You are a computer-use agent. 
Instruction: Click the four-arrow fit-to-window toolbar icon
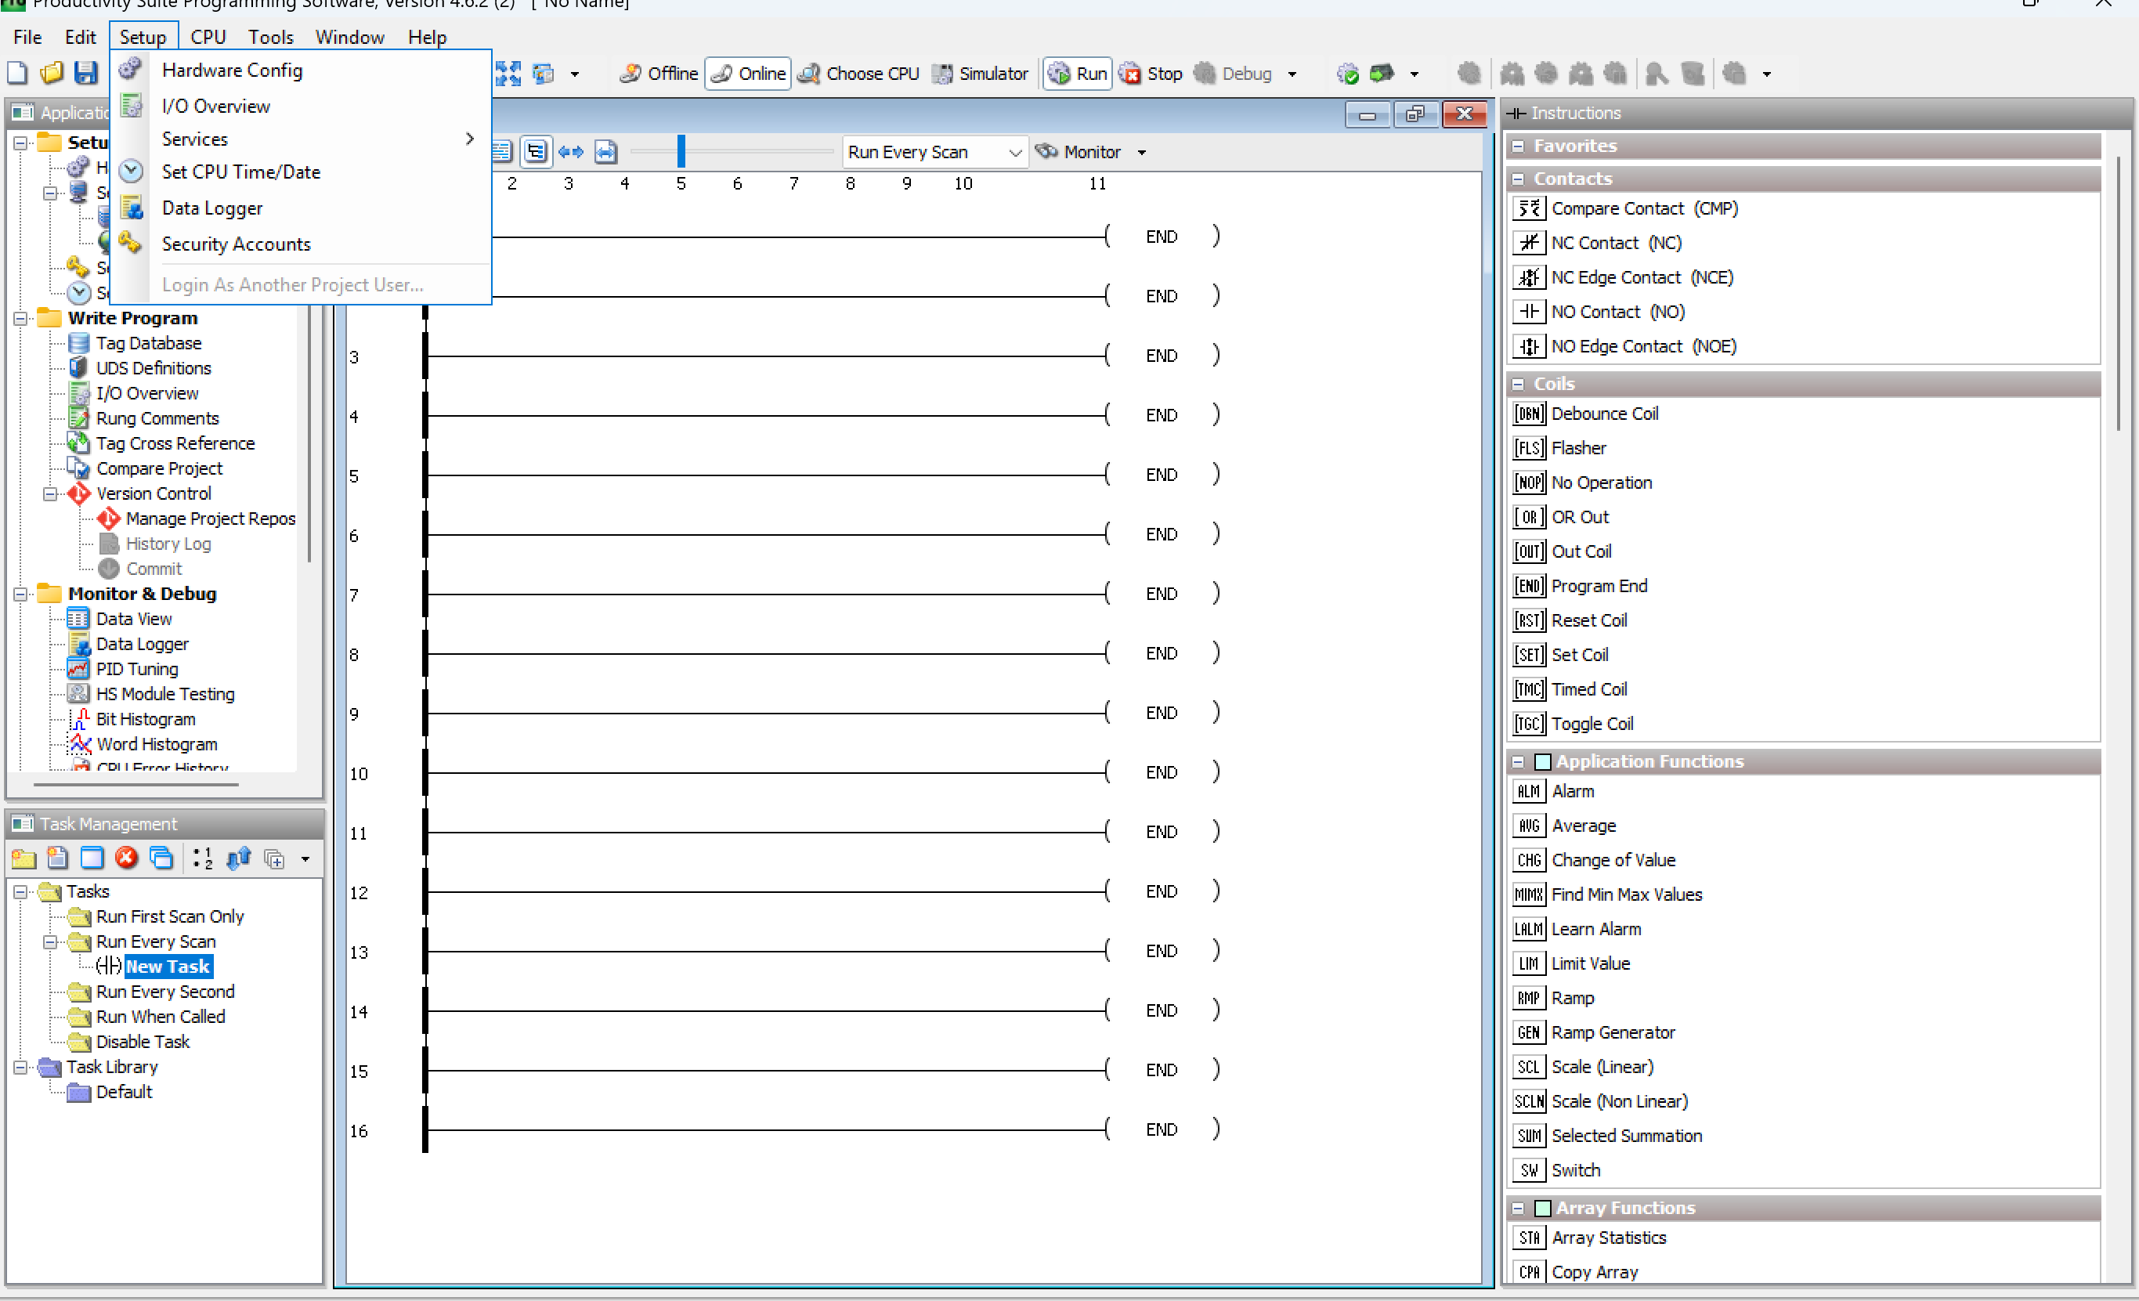(508, 74)
